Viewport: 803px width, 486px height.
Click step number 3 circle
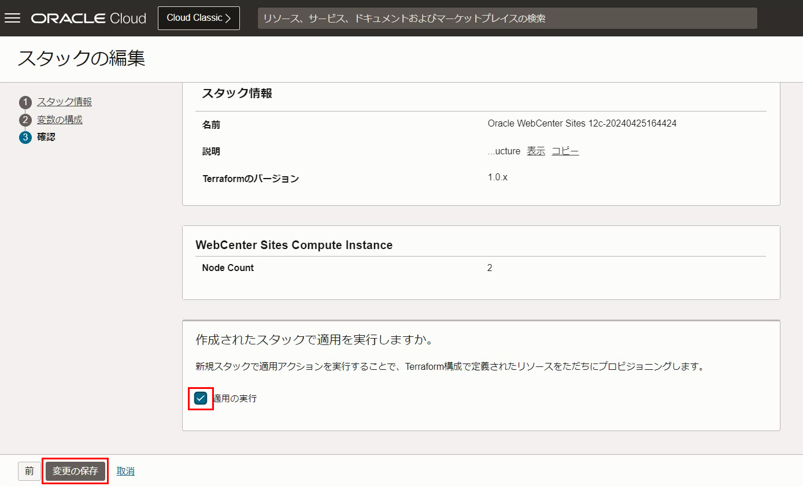pyautogui.click(x=25, y=138)
